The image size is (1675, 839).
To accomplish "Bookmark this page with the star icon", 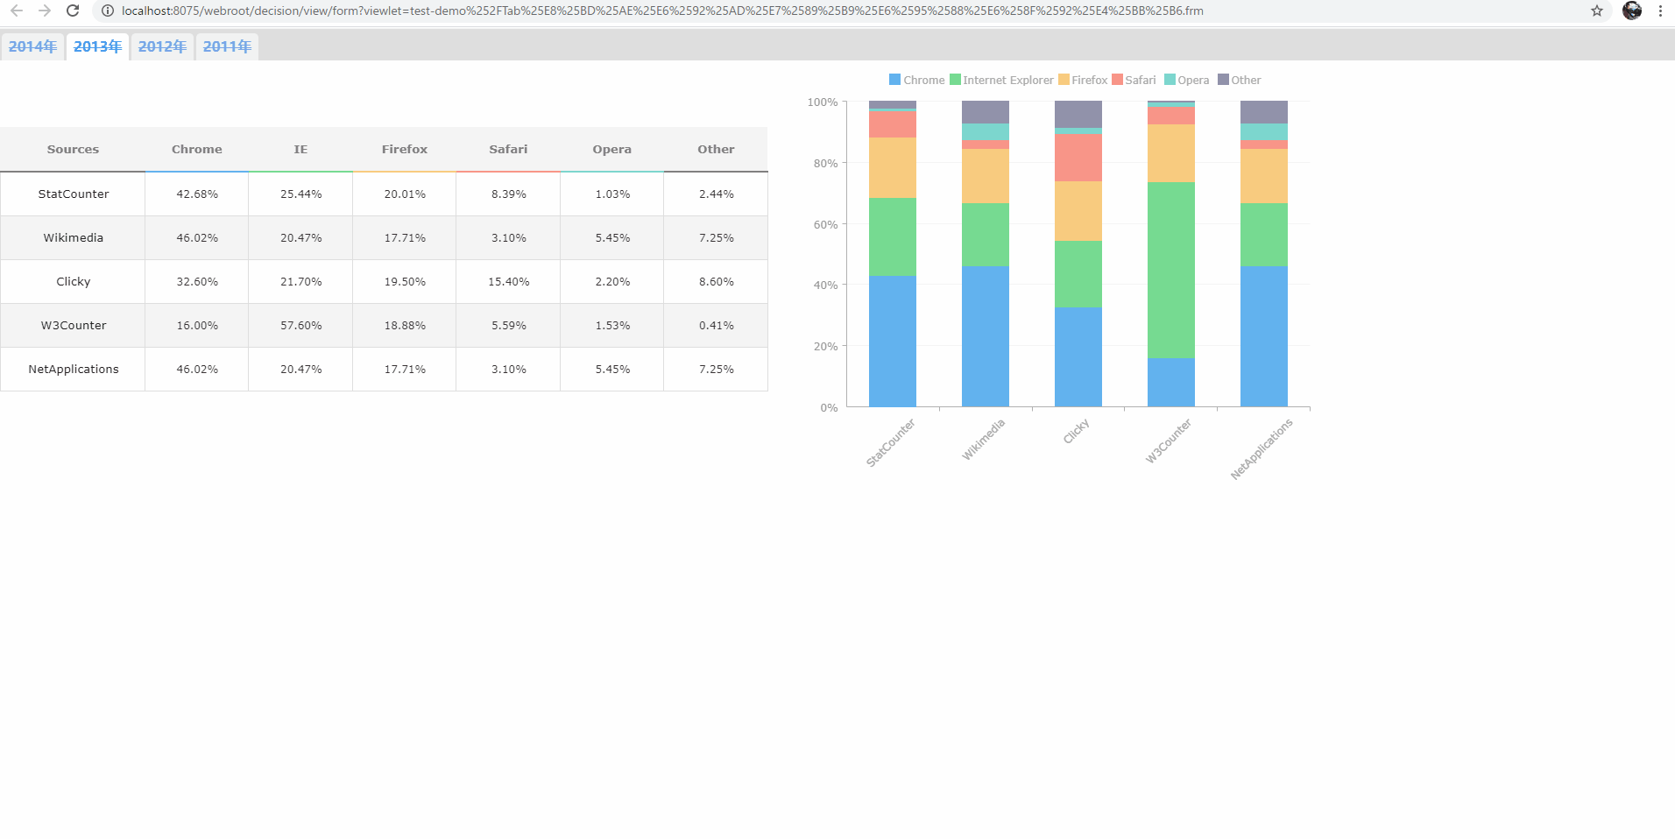I will tap(1597, 11).
